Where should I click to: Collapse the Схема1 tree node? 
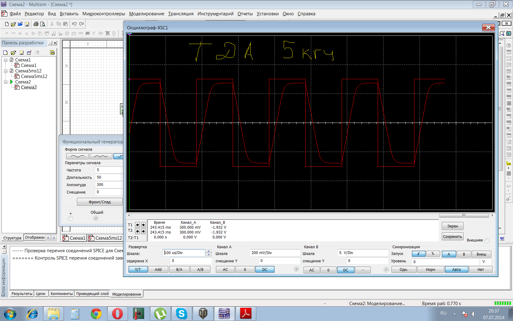5,60
